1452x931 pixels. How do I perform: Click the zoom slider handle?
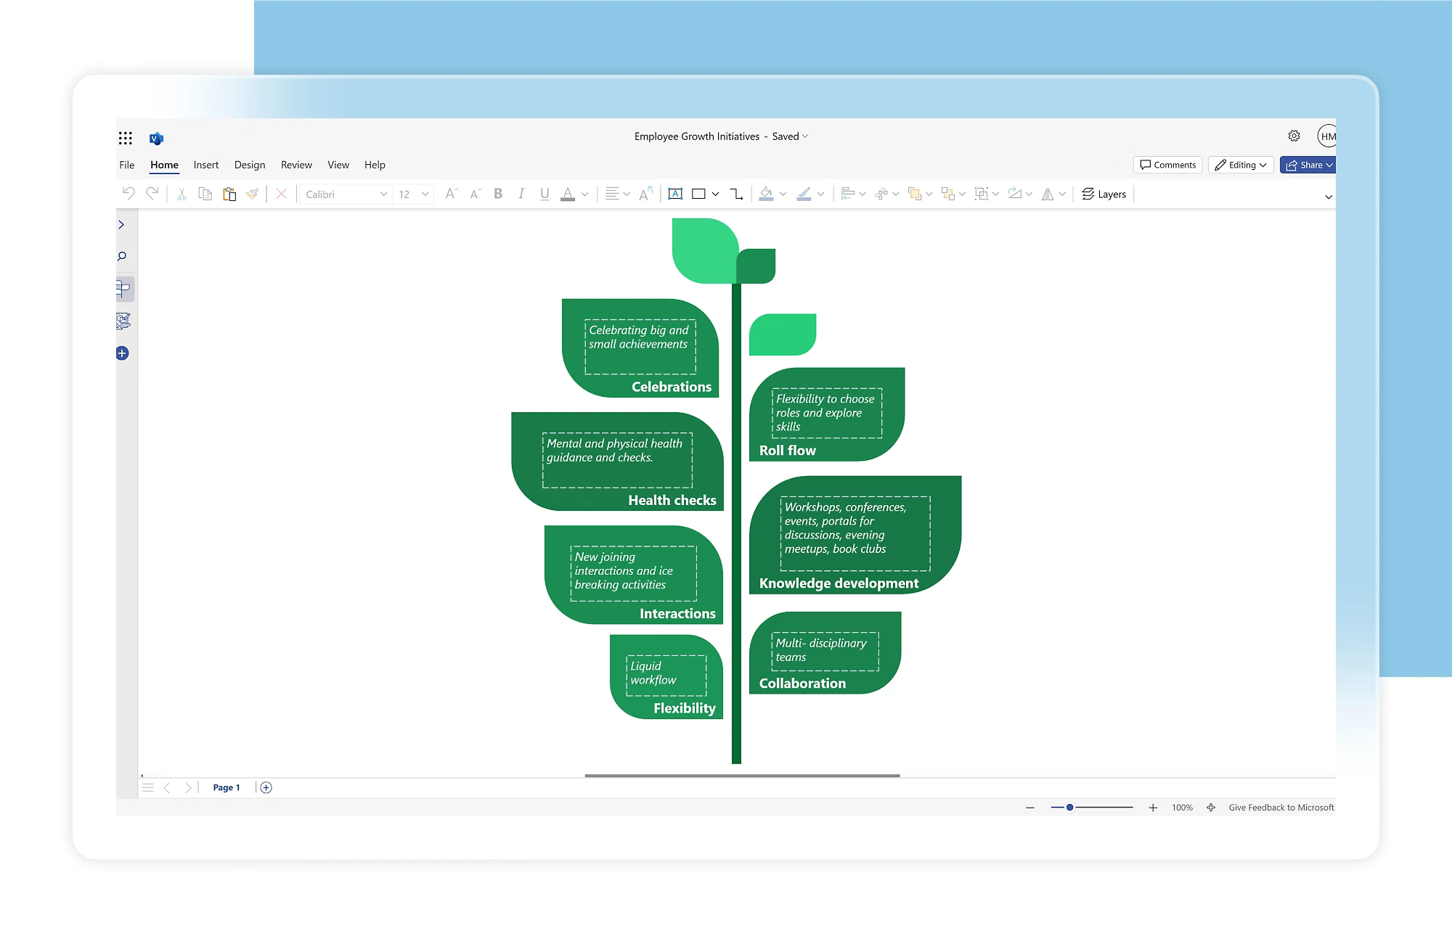(x=1069, y=808)
